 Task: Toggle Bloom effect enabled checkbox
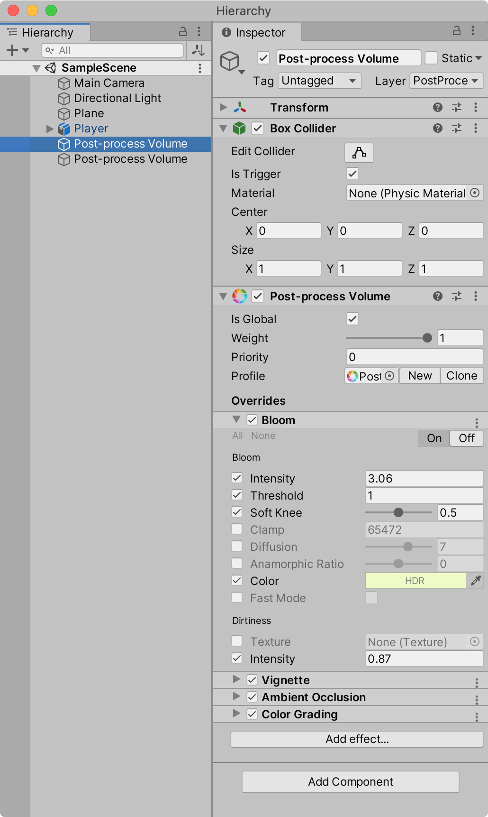pyautogui.click(x=252, y=420)
